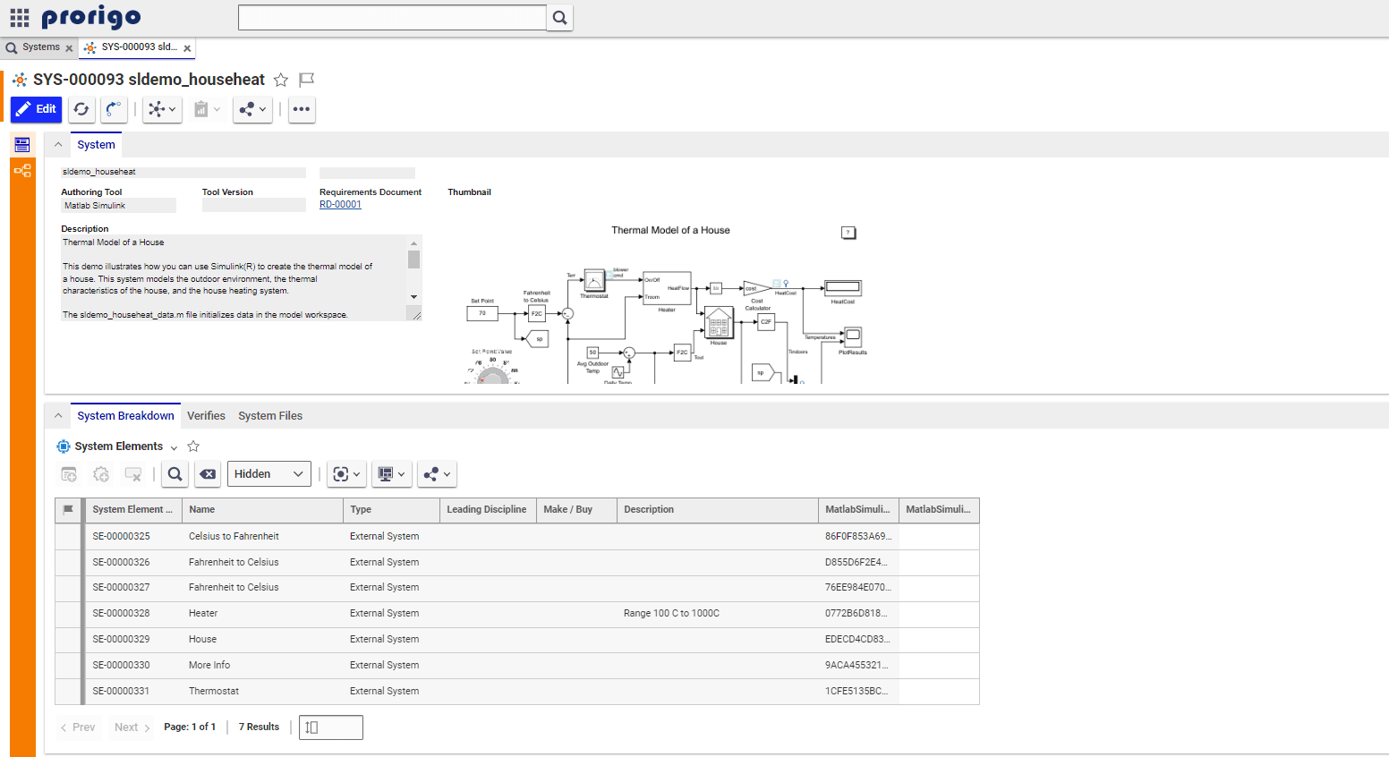Click the Prev page button

[x=78, y=727]
